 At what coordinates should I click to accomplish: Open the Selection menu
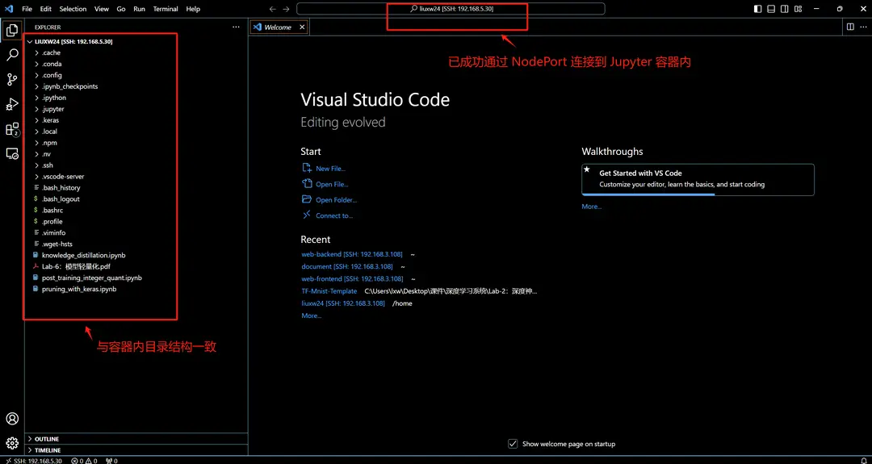click(73, 9)
